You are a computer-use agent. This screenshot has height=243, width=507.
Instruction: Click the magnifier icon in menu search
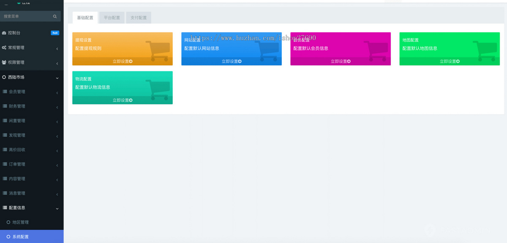point(55,16)
